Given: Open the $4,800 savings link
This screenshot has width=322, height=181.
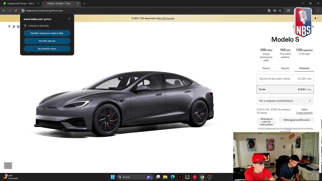Looking at the screenshot, I should point(289,128).
